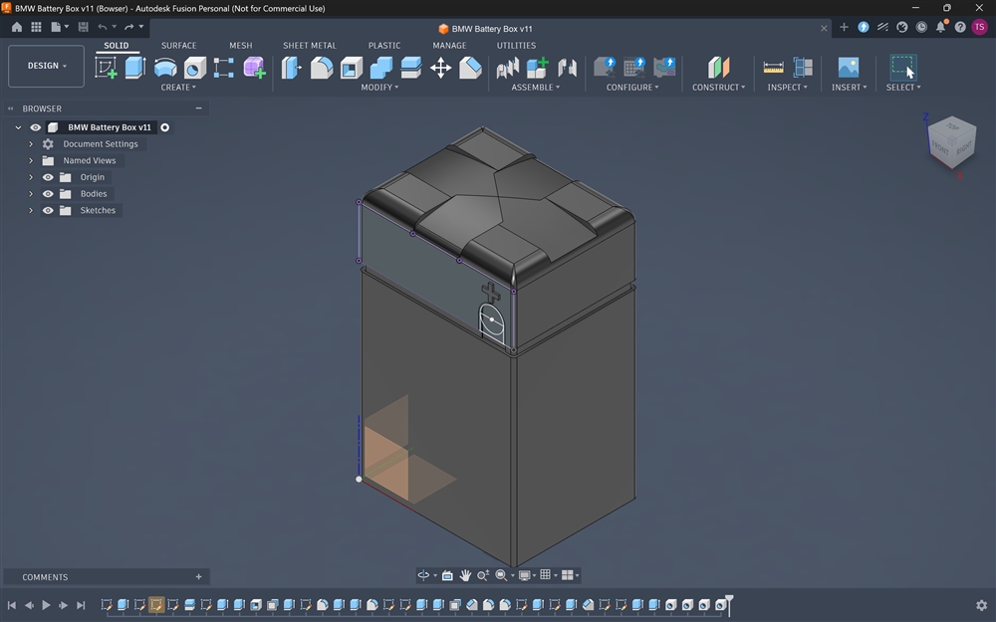
Task: Add a new comment with plus button
Action: tap(199, 577)
